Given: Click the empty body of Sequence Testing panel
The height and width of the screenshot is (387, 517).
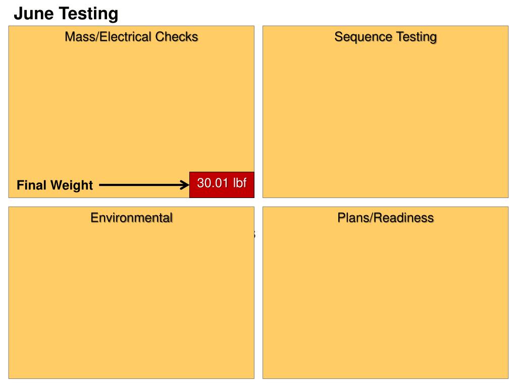Looking at the screenshot, I should point(385,116).
